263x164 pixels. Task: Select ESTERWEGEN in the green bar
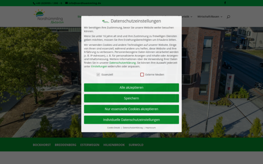pos(90,145)
